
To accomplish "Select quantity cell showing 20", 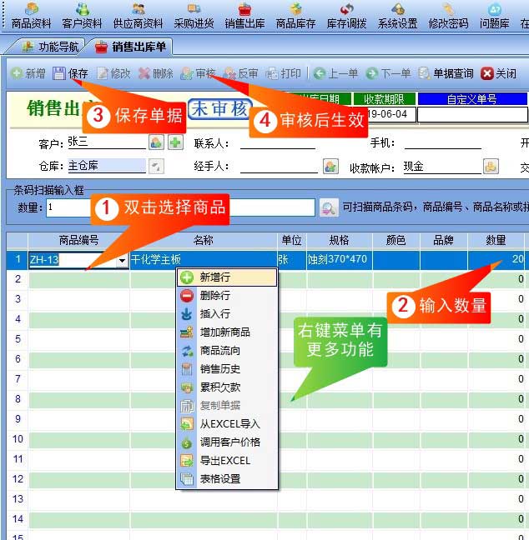I will coord(496,260).
